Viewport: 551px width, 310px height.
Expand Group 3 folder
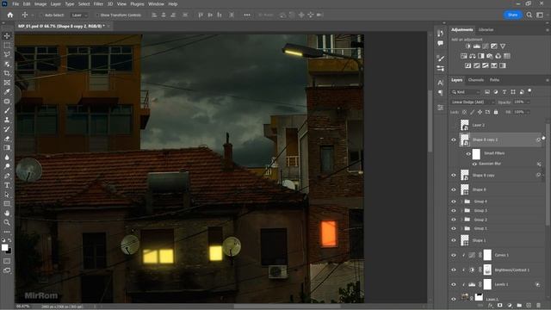tap(461, 210)
